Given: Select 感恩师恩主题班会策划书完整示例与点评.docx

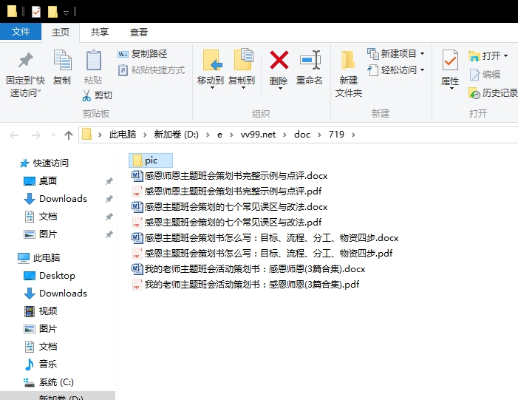Looking at the screenshot, I should [230, 175].
